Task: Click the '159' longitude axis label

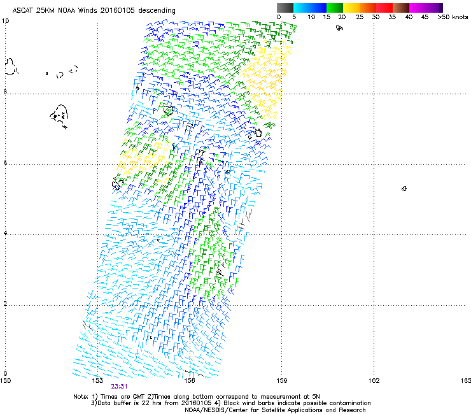Action: 281,381
